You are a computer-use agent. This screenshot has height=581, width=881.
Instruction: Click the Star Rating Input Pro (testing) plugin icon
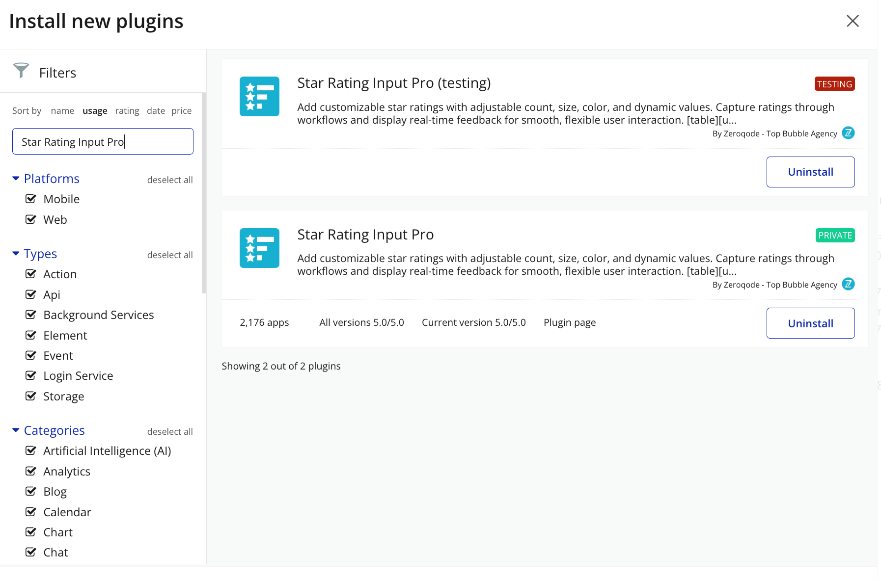coord(259,96)
